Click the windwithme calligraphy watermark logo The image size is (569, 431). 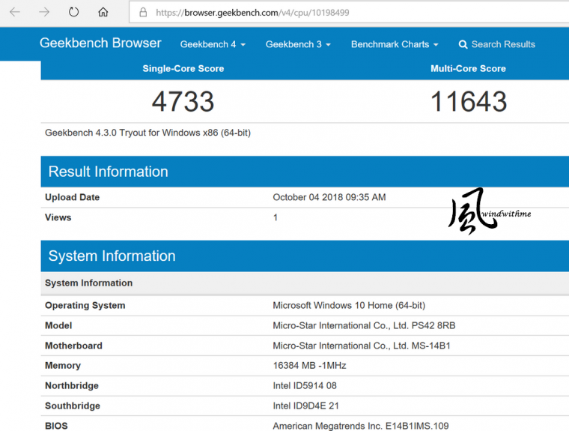pyautogui.click(x=479, y=211)
